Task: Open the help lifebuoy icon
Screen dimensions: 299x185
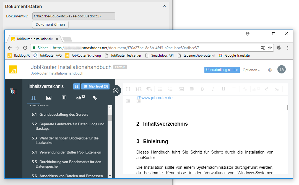Action: pos(270,70)
